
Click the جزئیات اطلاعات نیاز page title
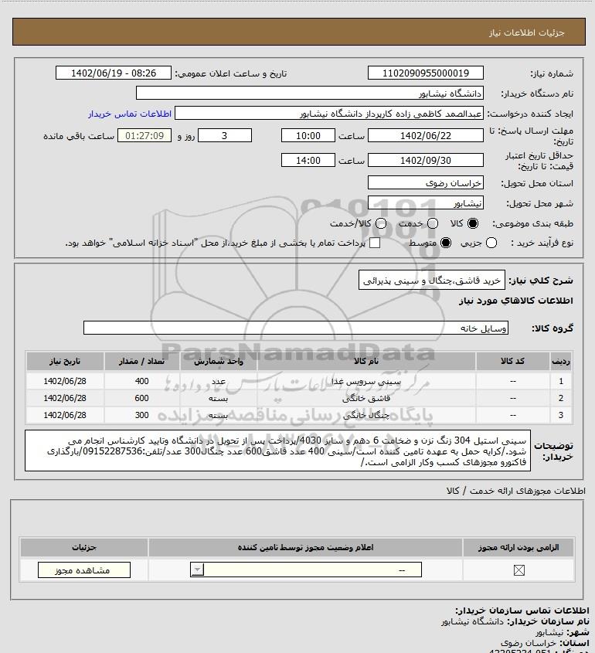(527, 32)
